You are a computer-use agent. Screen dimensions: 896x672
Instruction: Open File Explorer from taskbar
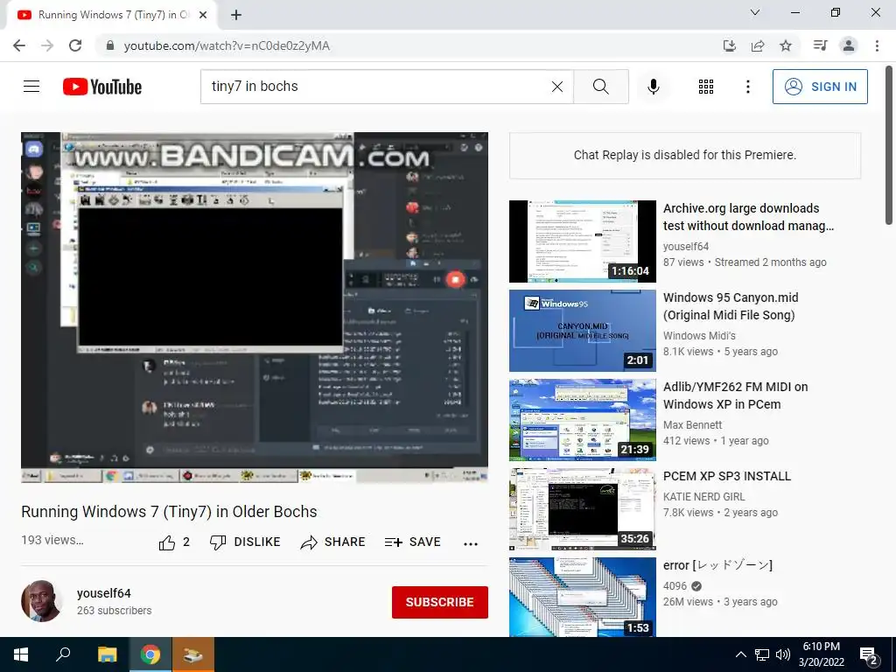[x=107, y=654]
